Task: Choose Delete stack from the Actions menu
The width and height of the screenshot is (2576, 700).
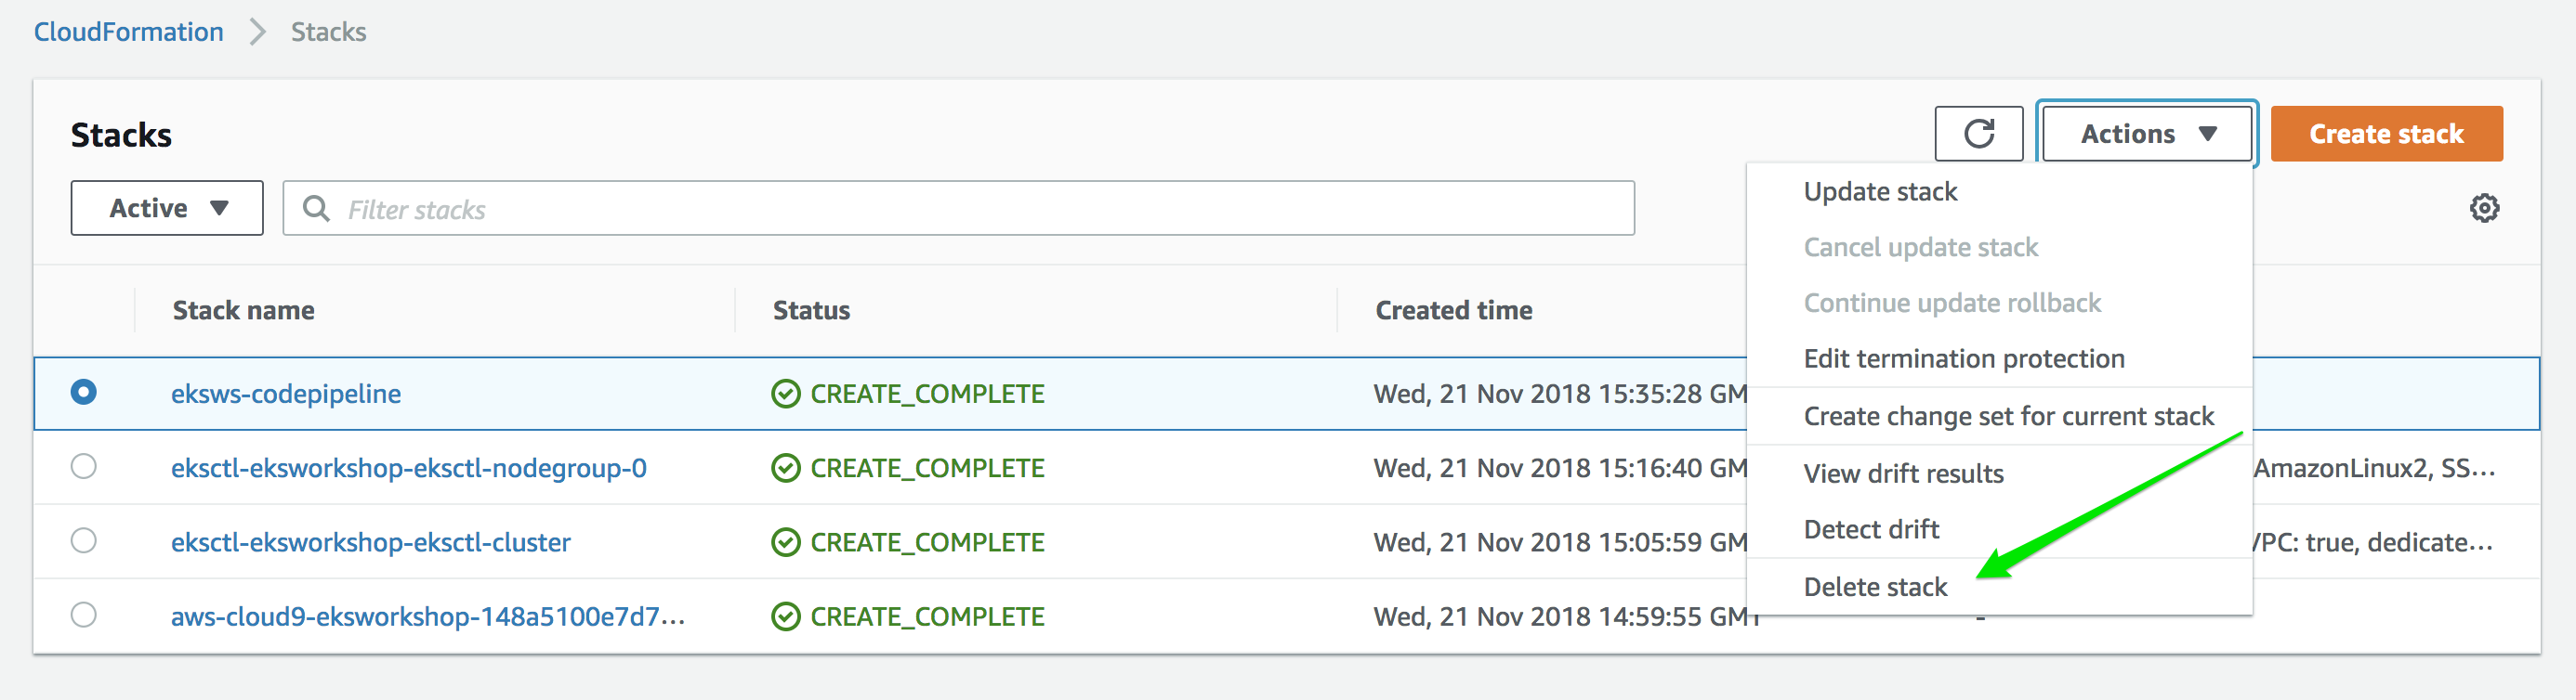Action: 1875,586
